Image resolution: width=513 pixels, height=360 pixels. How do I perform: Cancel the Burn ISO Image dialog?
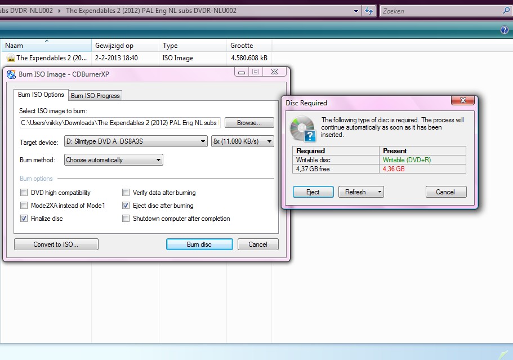pyautogui.click(x=258, y=245)
